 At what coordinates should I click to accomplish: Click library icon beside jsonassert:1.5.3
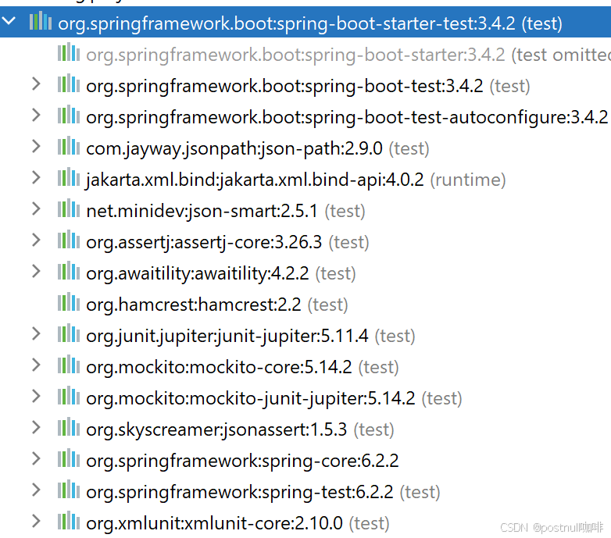(x=69, y=427)
